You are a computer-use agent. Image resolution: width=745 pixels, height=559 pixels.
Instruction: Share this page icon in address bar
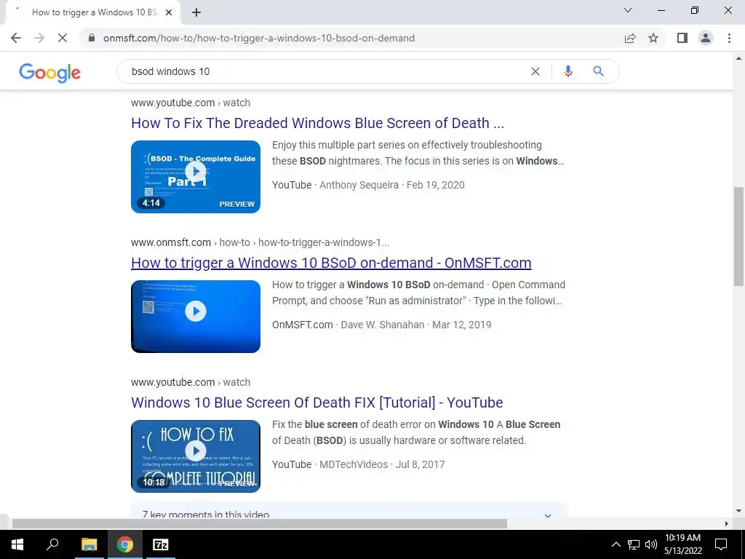coord(630,38)
